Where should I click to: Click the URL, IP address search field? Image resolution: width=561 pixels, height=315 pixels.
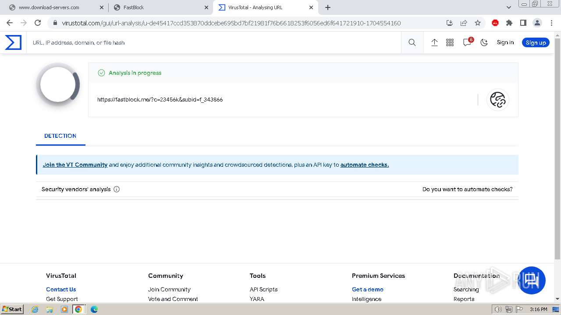pos(215,42)
